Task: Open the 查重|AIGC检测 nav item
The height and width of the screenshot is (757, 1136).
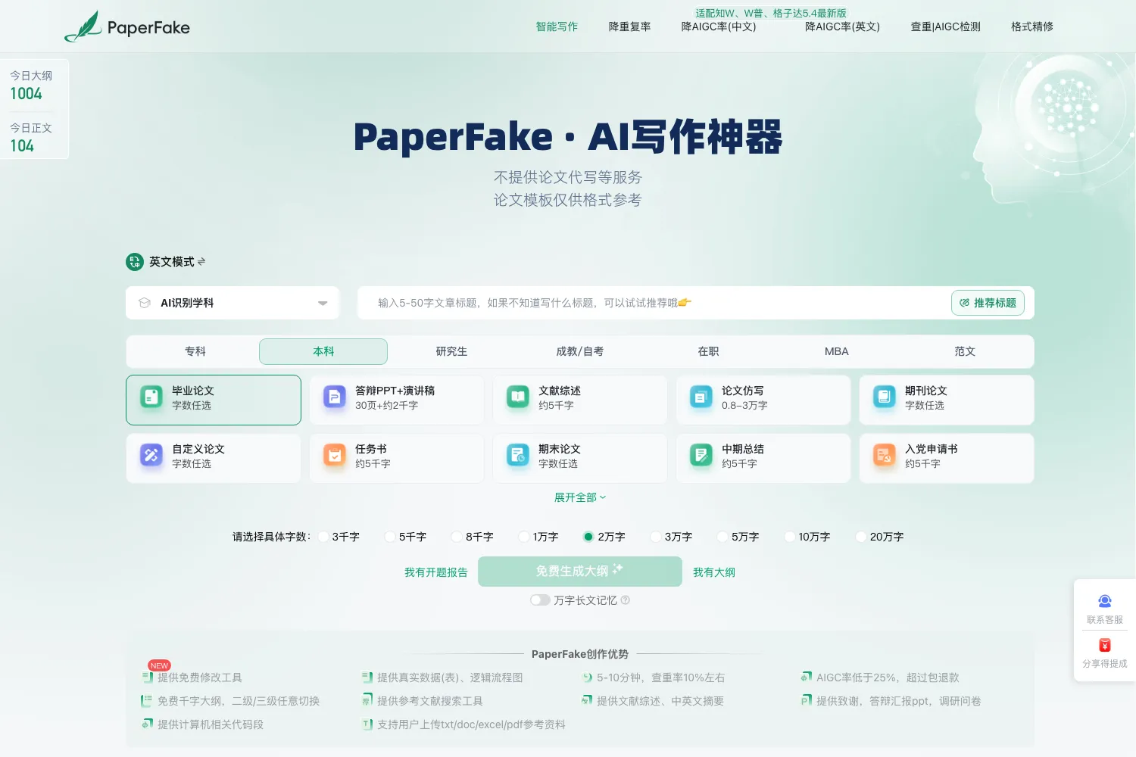Action: click(945, 26)
